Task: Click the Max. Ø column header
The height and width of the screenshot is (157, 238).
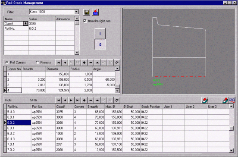Action: 113,107
